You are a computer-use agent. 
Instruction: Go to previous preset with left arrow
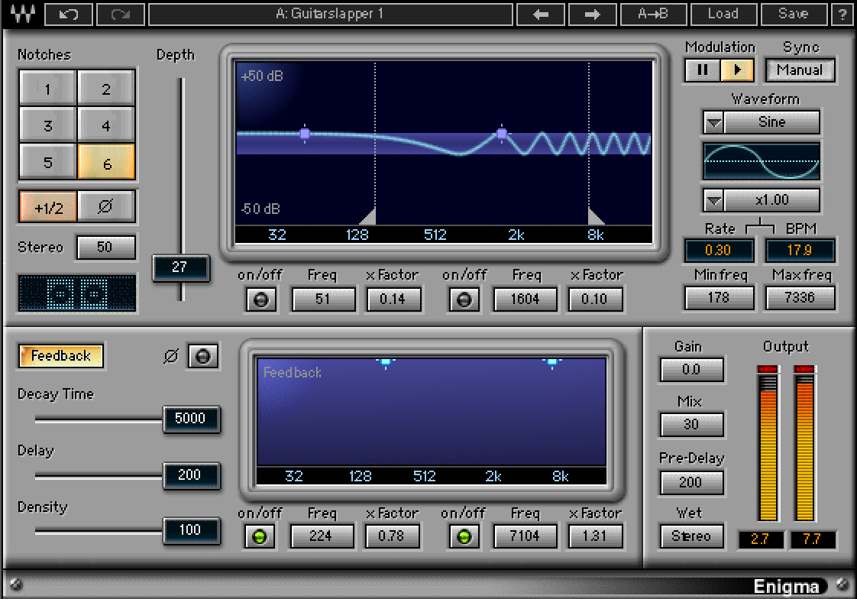(x=540, y=15)
